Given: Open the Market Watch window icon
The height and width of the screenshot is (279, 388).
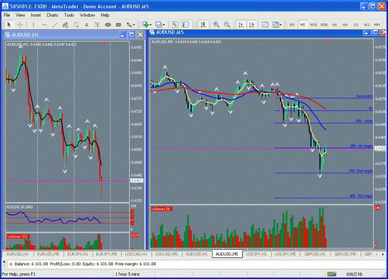Looking at the screenshot, I should [x=175, y=25].
